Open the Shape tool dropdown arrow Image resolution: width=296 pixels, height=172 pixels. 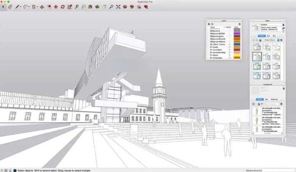click(37, 7)
